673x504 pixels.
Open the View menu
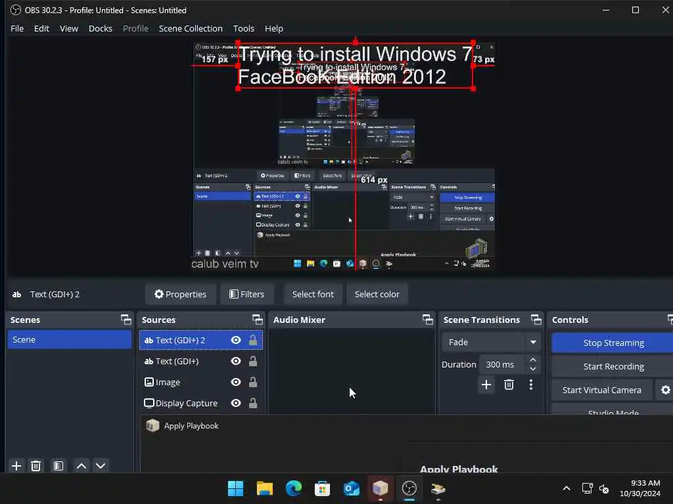(69, 28)
